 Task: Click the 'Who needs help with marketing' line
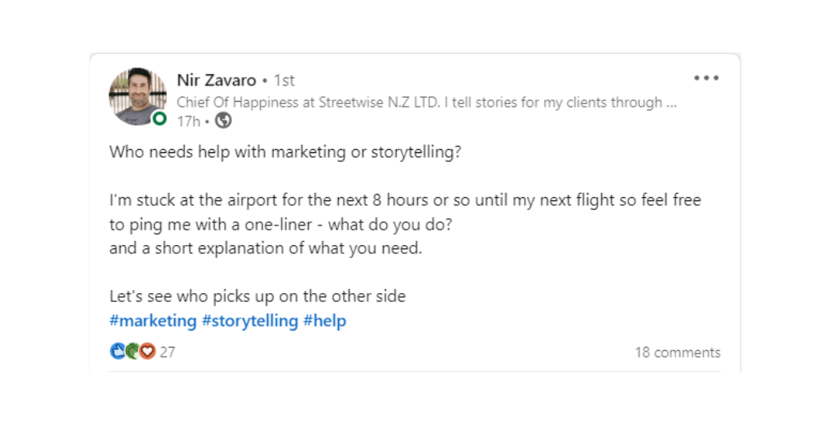[x=285, y=152]
